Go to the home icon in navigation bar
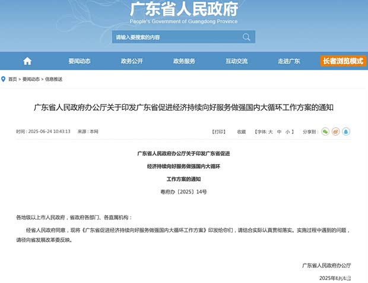 coord(27,61)
